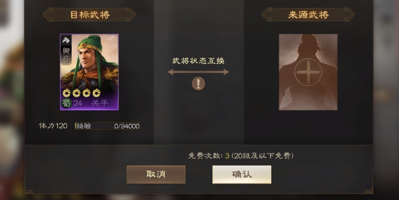Click the level 24 number on card
Viewport: 399px width, 200px height.
pyautogui.click(x=78, y=103)
